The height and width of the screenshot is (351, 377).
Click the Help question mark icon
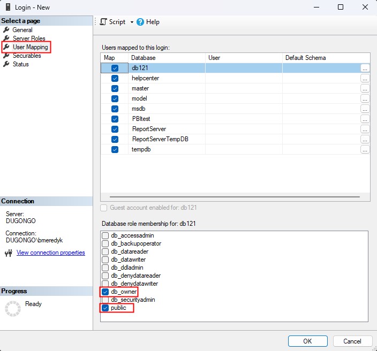coord(140,22)
